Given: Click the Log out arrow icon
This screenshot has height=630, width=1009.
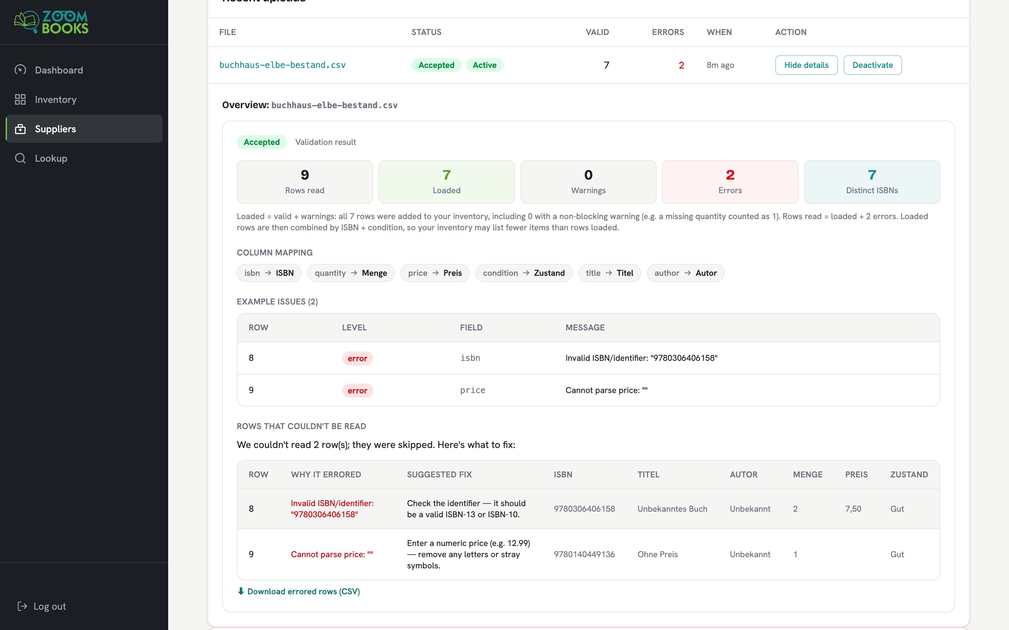Looking at the screenshot, I should [22, 606].
